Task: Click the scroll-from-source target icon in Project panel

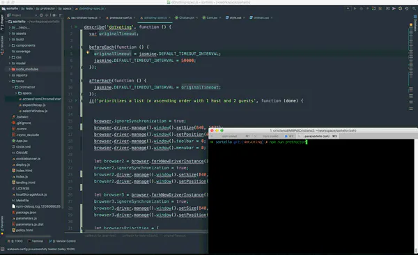Action: point(41,15)
